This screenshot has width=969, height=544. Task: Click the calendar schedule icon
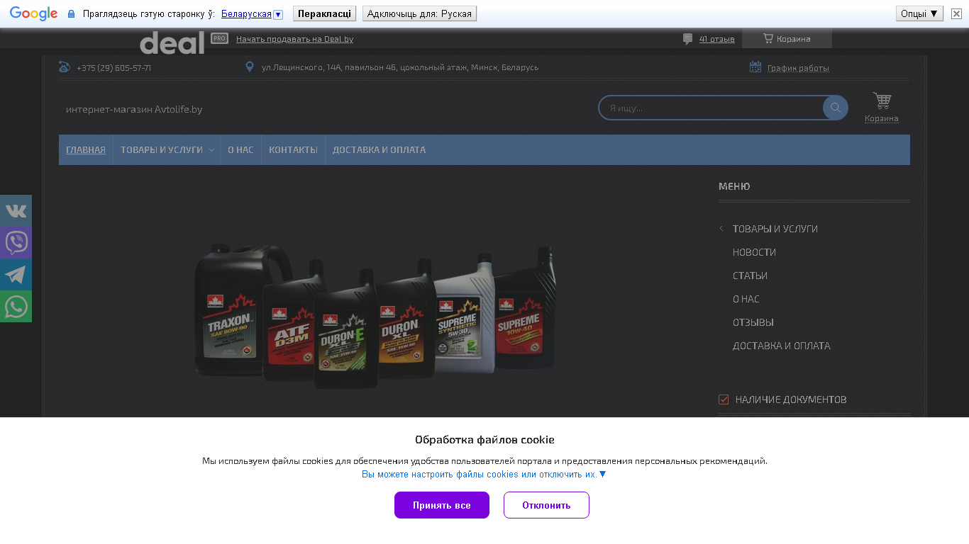tap(755, 67)
